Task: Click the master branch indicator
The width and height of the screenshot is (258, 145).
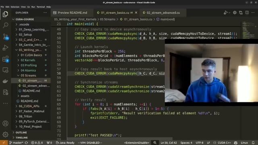Action: [x=16, y=143]
